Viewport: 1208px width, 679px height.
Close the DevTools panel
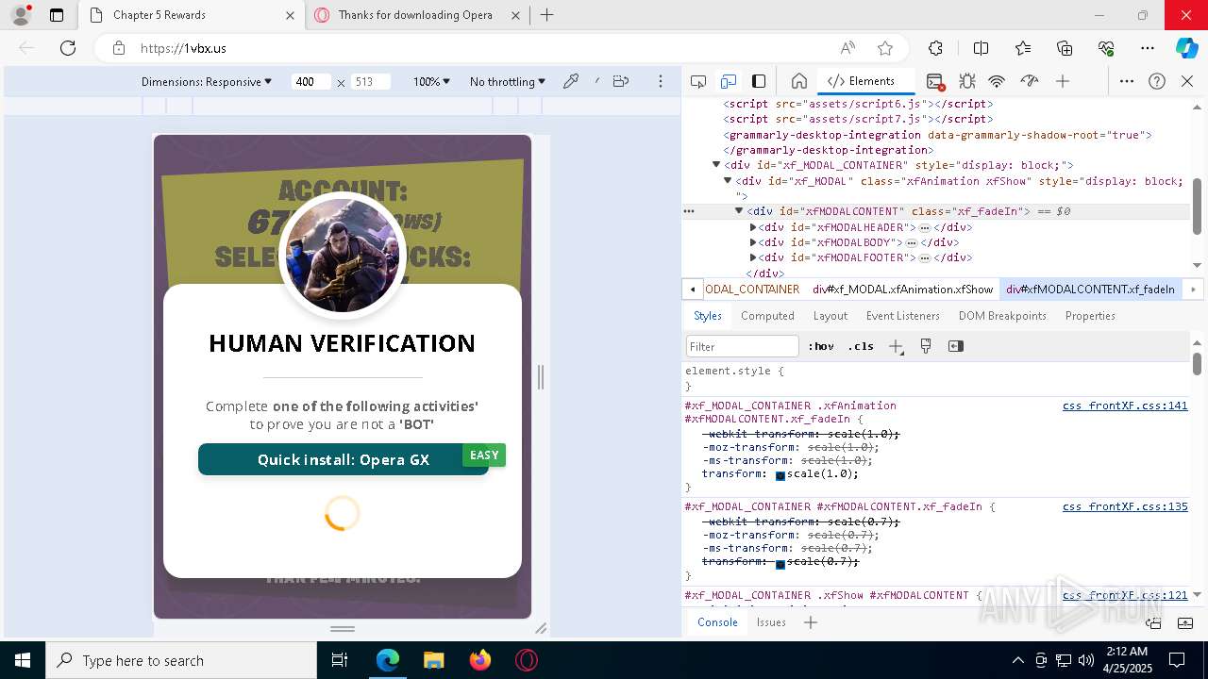[x=1187, y=81]
